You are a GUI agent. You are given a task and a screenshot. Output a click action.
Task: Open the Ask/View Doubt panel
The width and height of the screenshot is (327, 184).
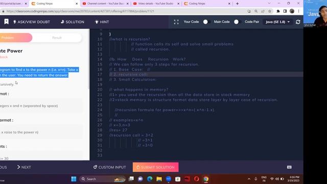click(32, 22)
